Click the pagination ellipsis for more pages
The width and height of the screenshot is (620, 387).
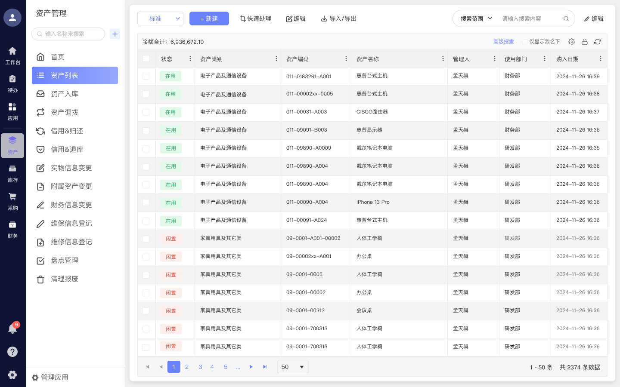pos(238,367)
